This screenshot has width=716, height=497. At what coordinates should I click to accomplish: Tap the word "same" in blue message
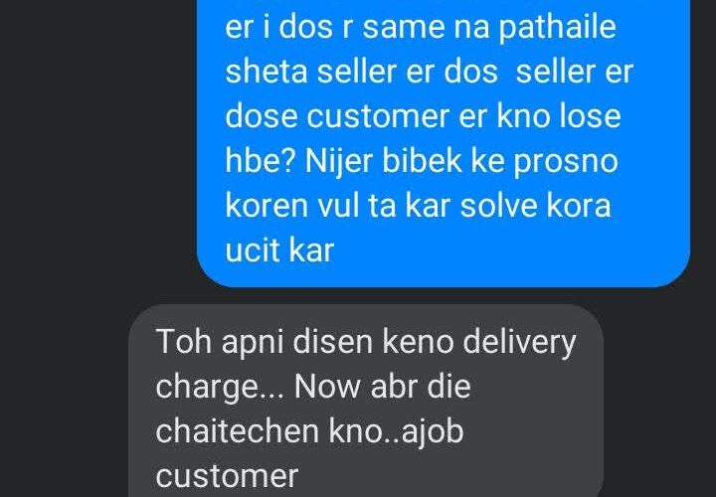pos(403,27)
